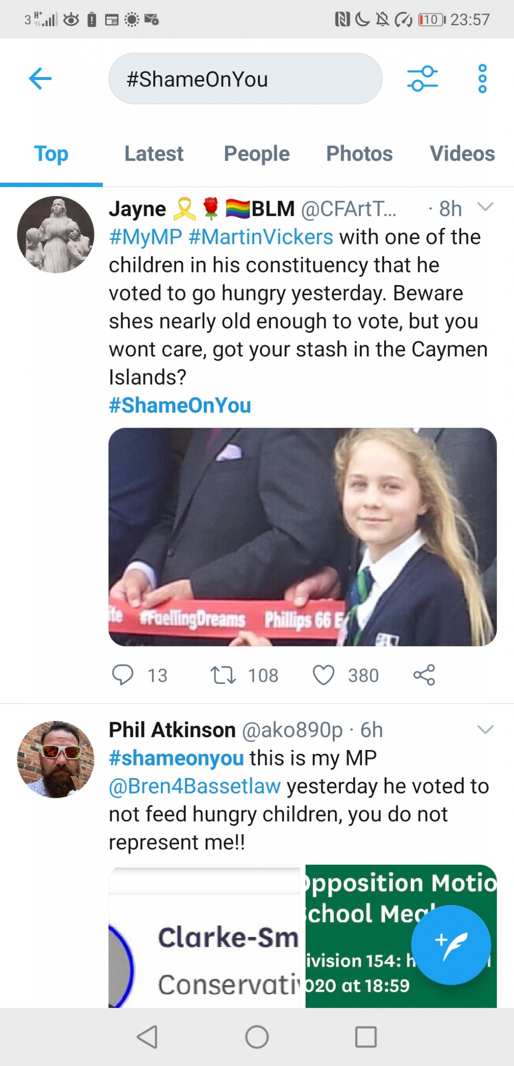Open the search filters icon
Viewport: 514px width, 1066px height.
[x=422, y=79]
